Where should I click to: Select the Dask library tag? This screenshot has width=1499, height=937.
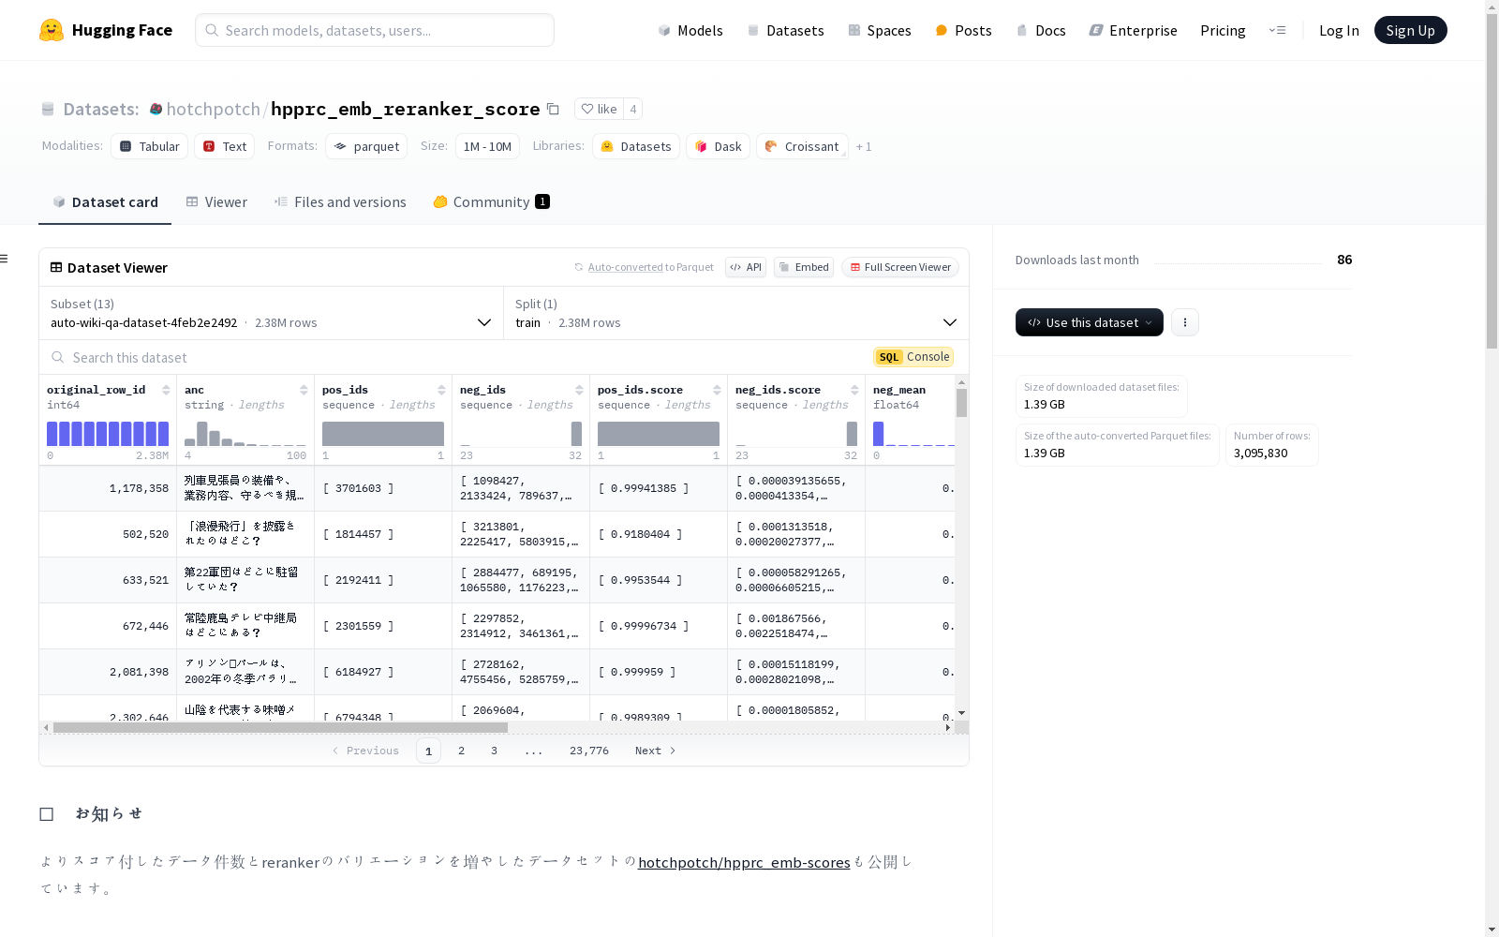click(718, 146)
